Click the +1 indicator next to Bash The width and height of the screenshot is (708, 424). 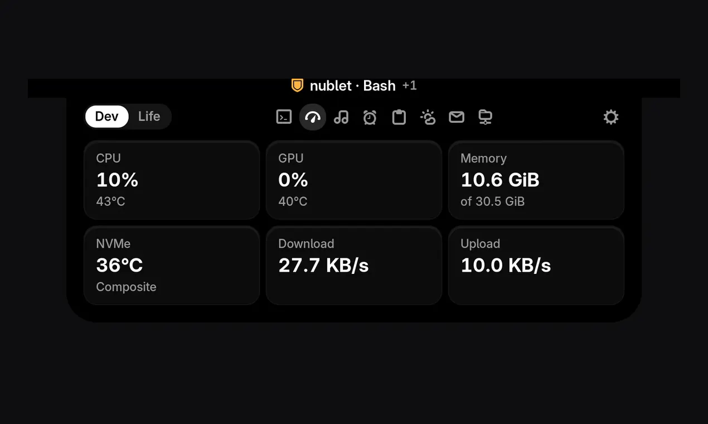410,86
